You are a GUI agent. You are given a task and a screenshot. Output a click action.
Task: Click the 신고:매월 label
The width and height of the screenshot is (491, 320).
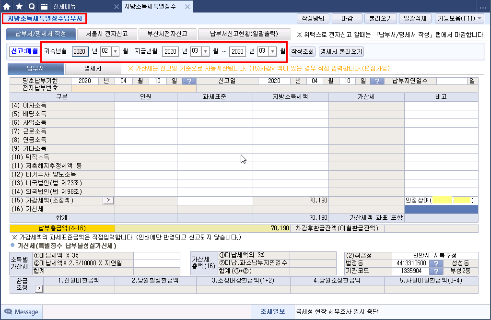pos(24,51)
